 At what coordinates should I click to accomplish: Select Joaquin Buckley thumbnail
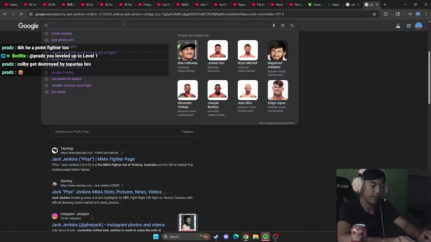click(218, 90)
